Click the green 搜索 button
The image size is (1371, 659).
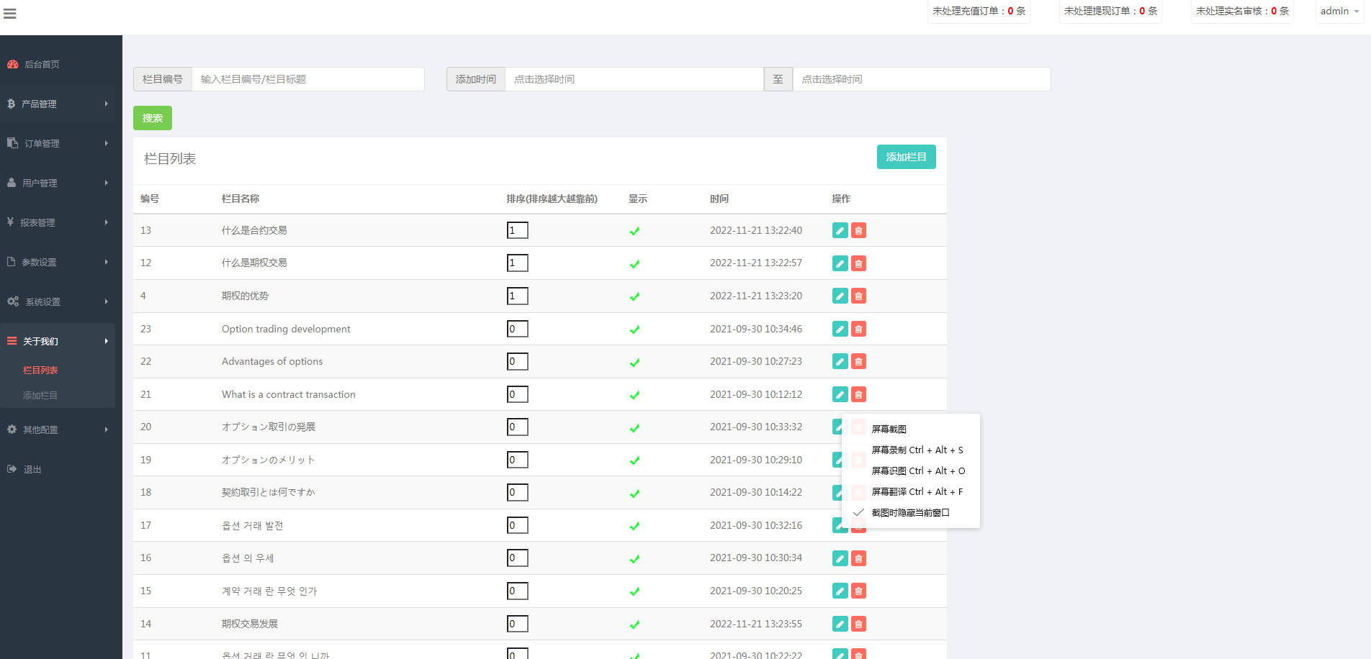(153, 118)
